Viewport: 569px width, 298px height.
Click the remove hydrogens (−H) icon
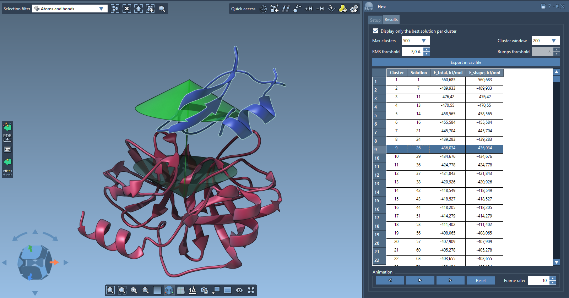pyautogui.click(x=320, y=9)
